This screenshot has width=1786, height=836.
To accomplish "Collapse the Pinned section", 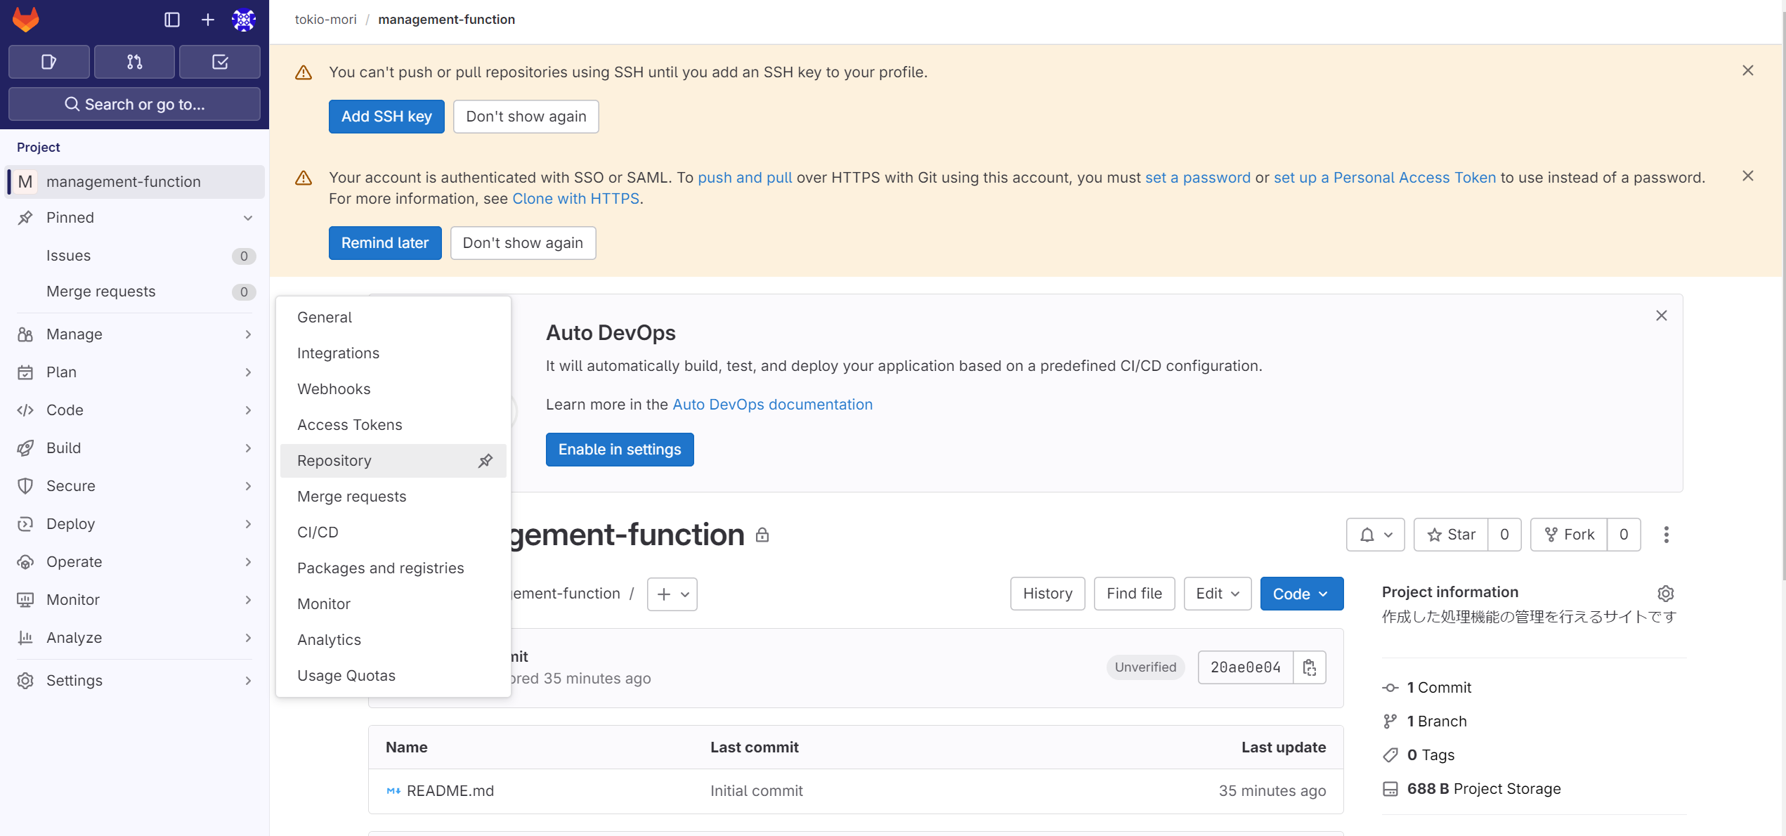I will (247, 218).
